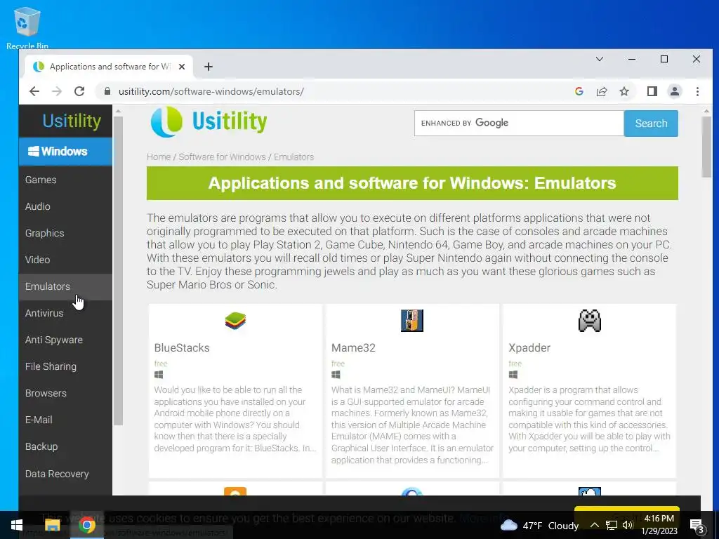Open Antivirus category in sidebar
Viewport: 719px width, 539px height.
pos(65,313)
